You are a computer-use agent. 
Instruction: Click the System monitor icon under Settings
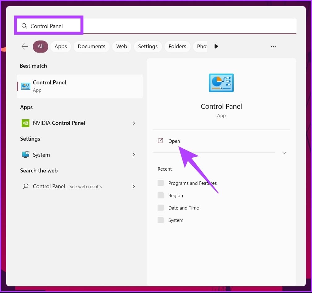click(25, 155)
